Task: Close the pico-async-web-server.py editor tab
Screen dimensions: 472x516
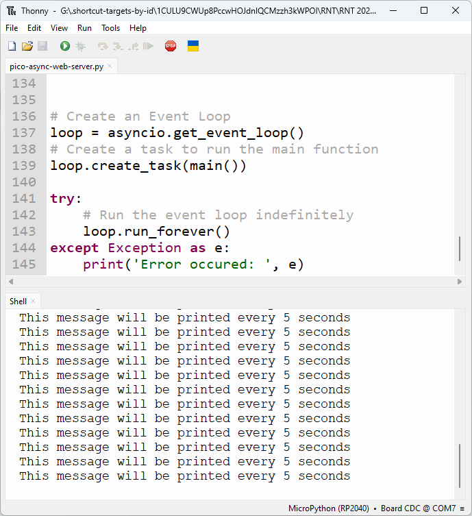Action: (110, 66)
